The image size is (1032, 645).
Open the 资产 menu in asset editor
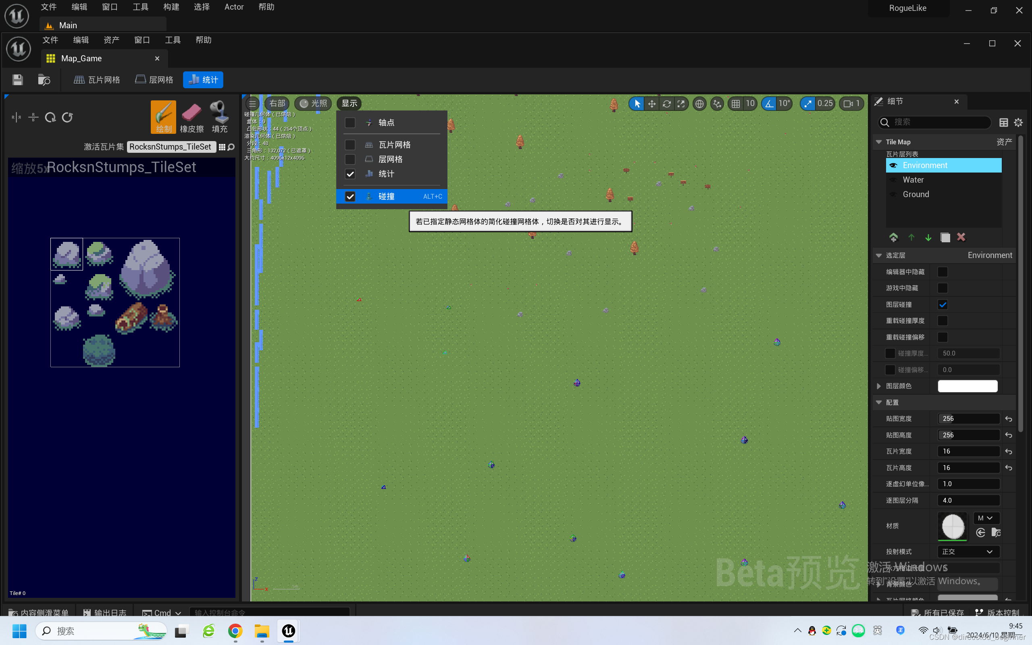tap(111, 40)
